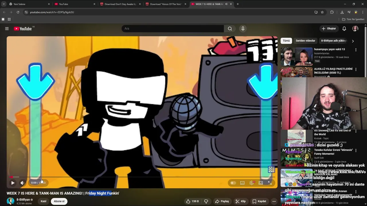Install app icon in address bar

coord(316,12)
